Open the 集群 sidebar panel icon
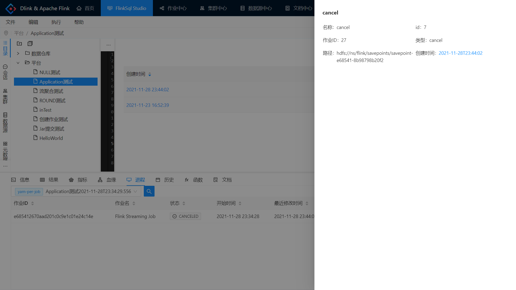Screen dimensions: 516x290 pyautogui.click(x=5, y=96)
